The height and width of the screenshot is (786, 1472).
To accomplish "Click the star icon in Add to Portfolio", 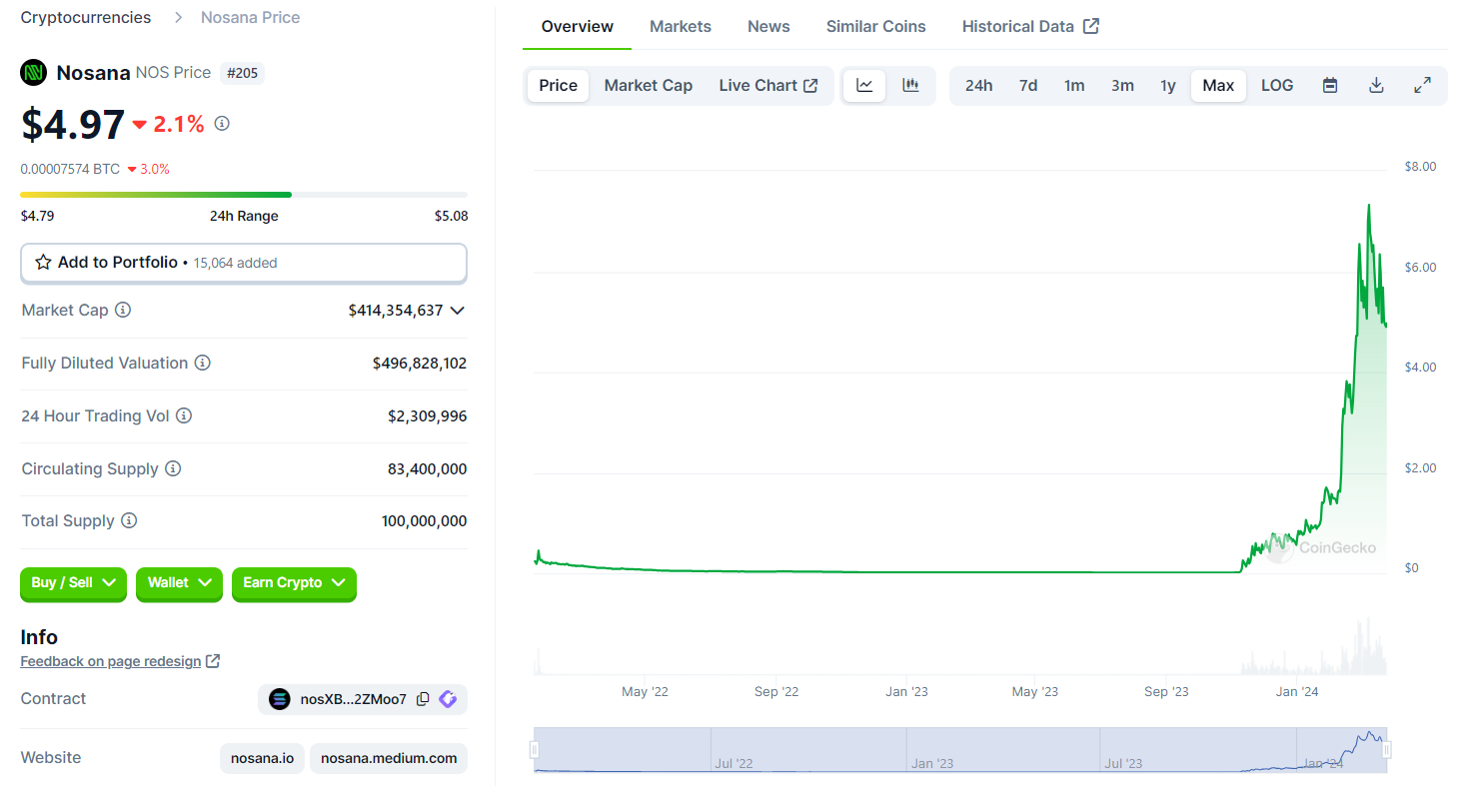I will (43, 263).
